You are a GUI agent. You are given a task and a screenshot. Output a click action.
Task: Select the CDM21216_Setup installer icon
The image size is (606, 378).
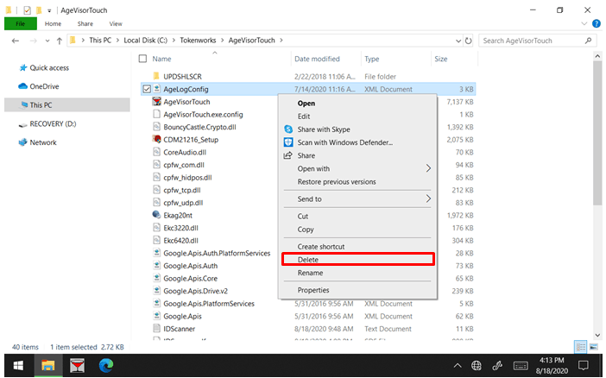pyautogui.click(x=156, y=139)
